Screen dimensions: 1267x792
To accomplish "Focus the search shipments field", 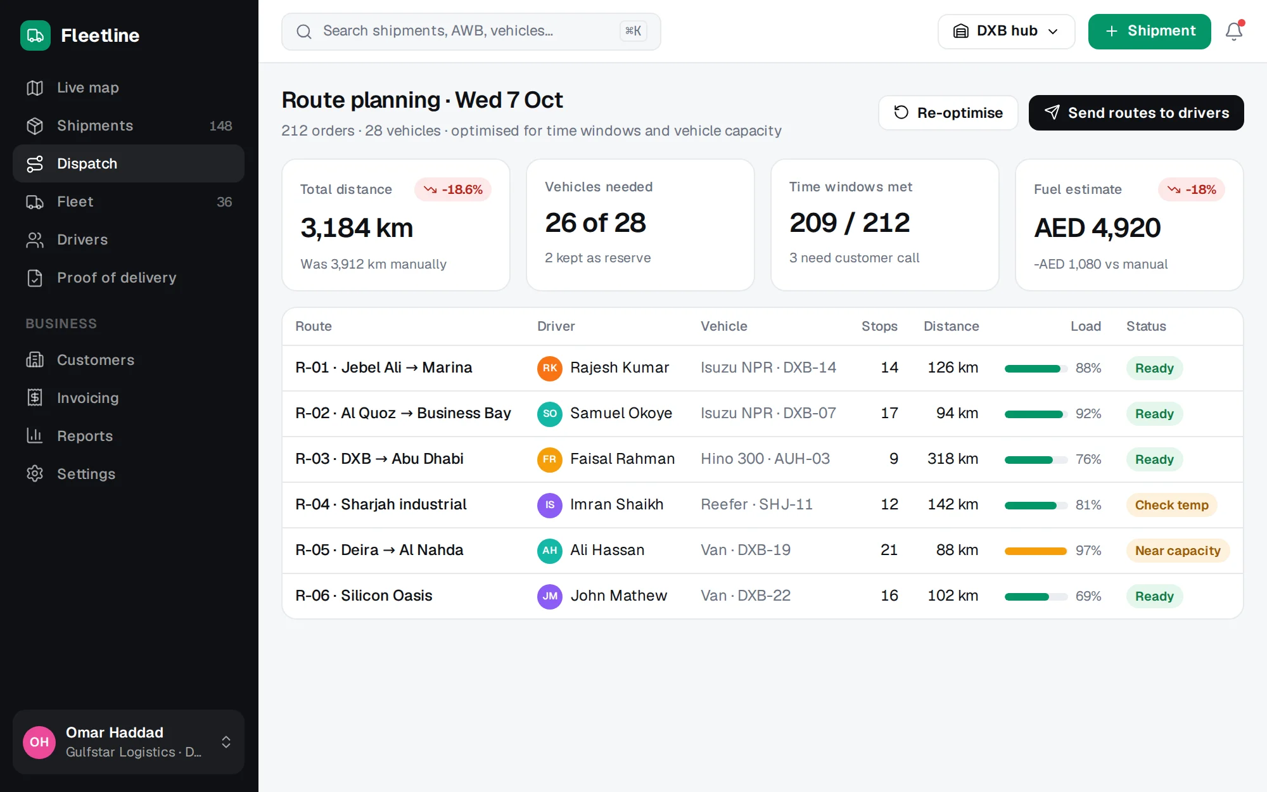I will coord(471,32).
